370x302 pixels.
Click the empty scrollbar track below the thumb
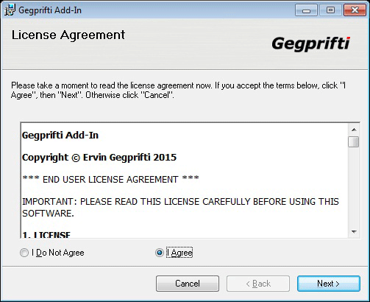point(354,186)
